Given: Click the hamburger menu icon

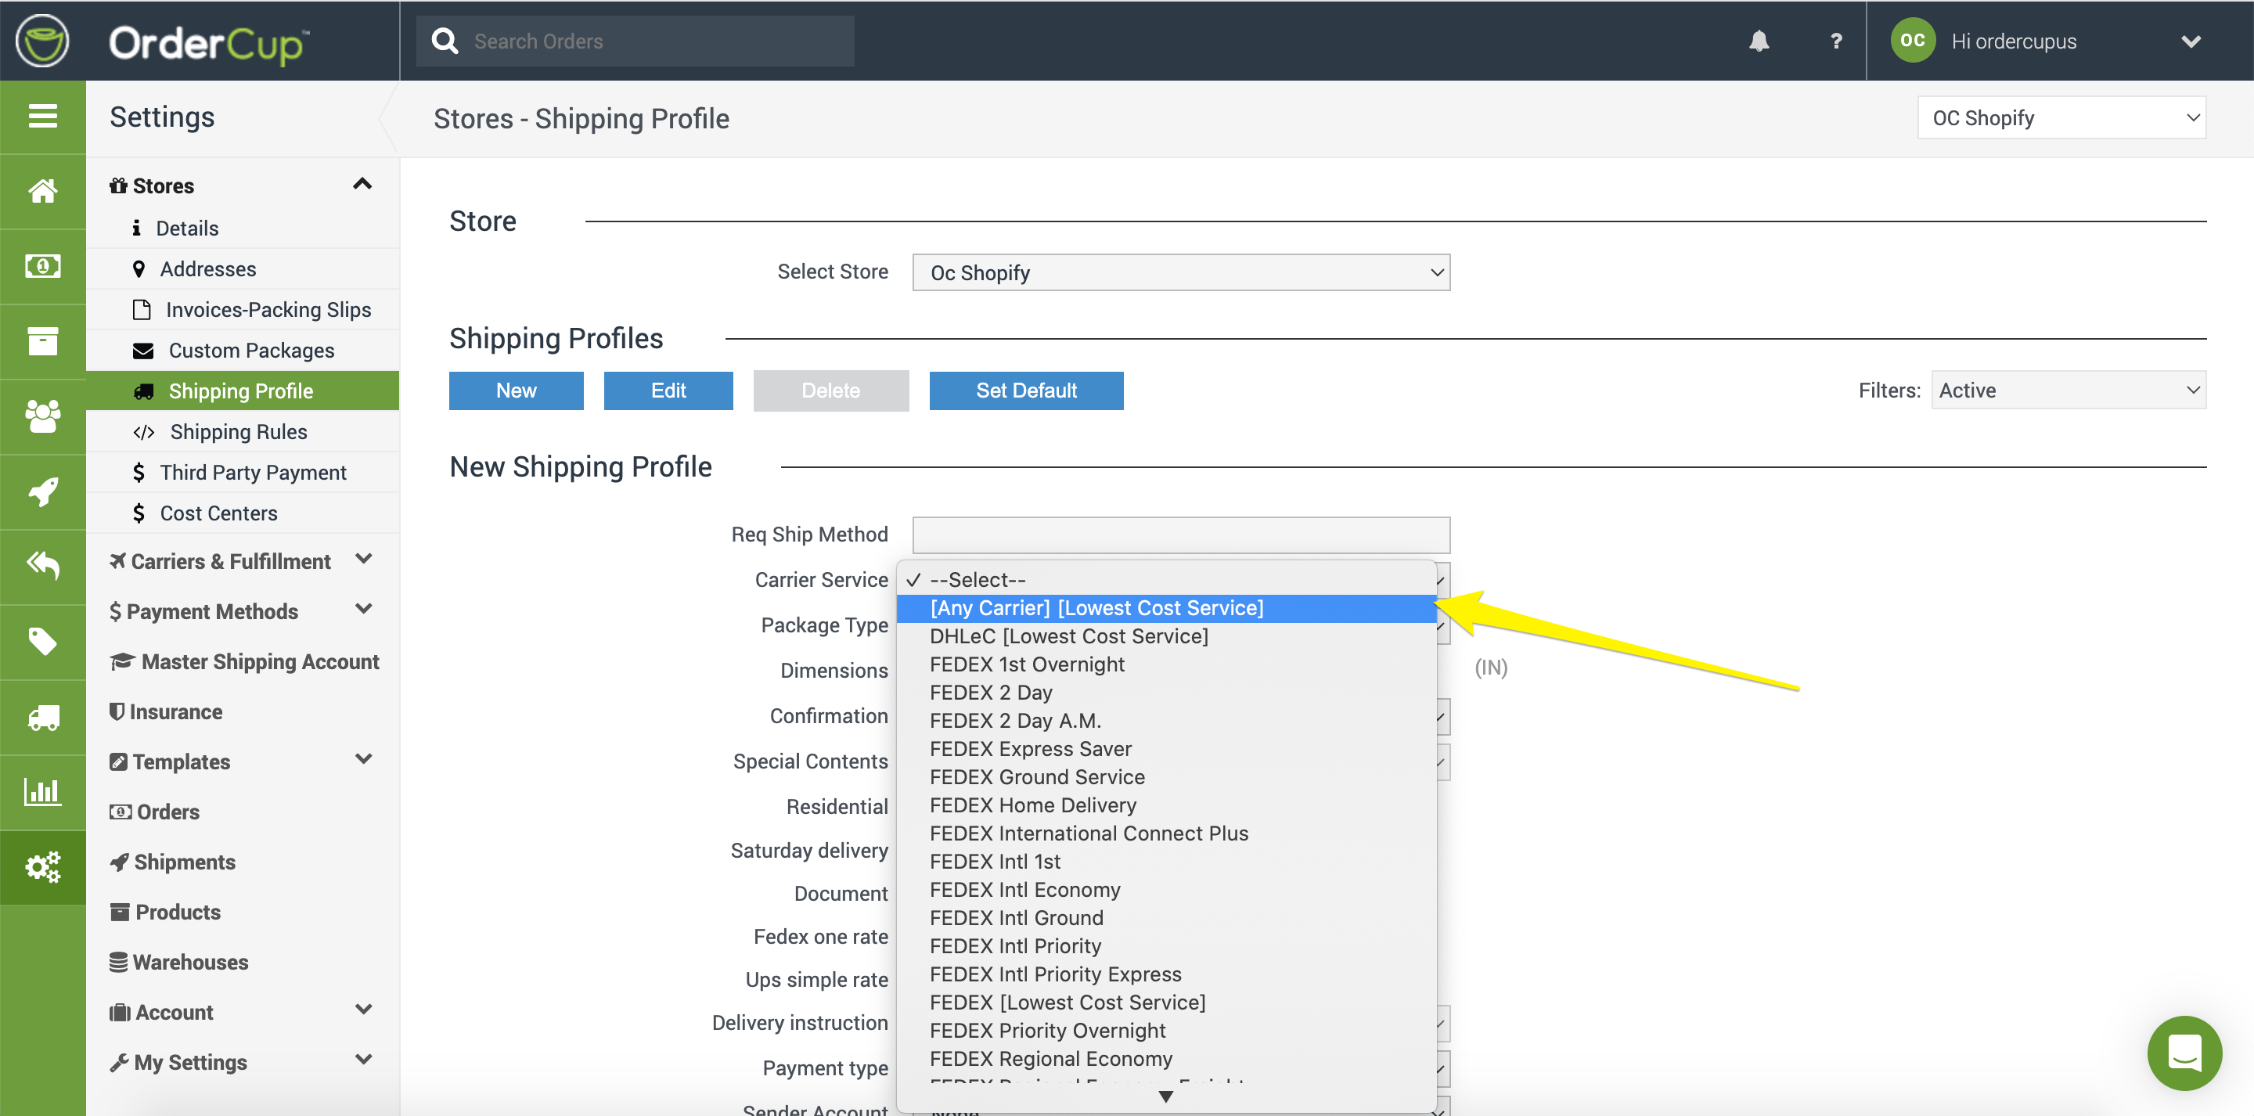Looking at the screenshot, I should 42,117.
